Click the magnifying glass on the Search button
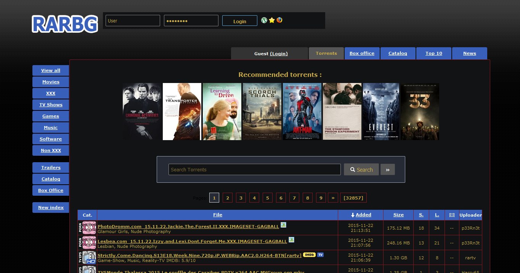520x273 pixels. (353, 169)
